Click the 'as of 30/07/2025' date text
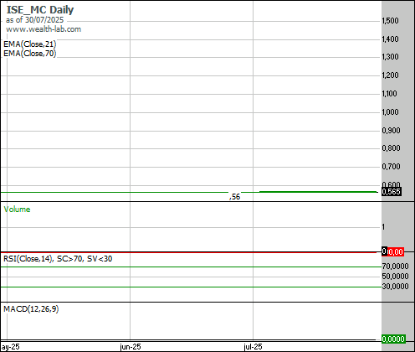 tap(34, 20)
